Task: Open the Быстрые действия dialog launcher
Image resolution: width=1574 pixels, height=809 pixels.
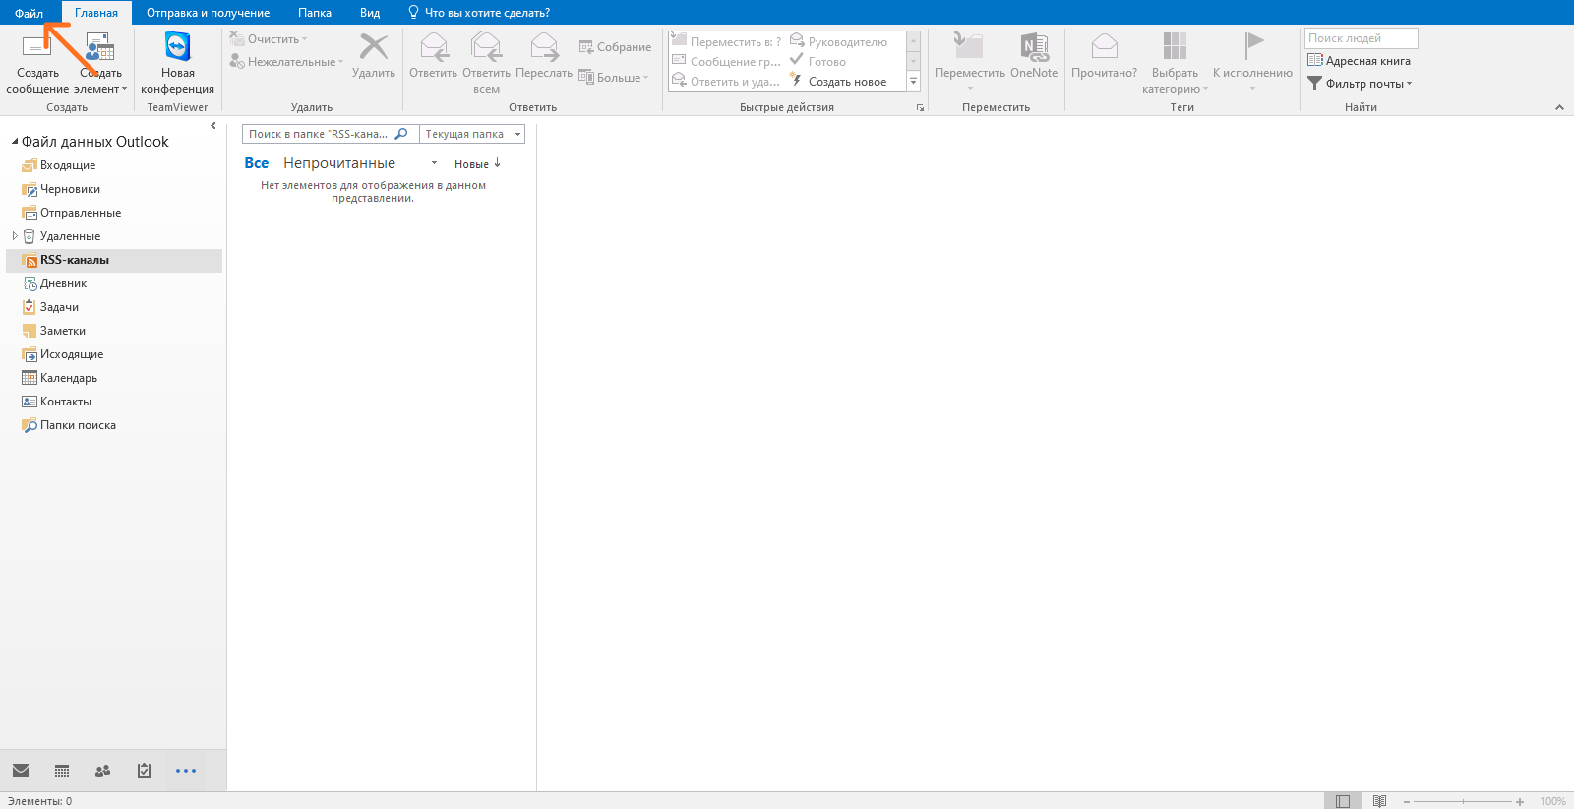Action: coord(920,107)
